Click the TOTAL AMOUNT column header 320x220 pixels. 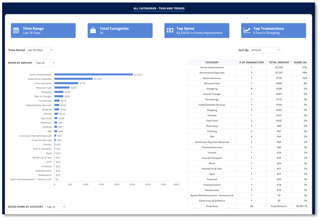(279, 62)
